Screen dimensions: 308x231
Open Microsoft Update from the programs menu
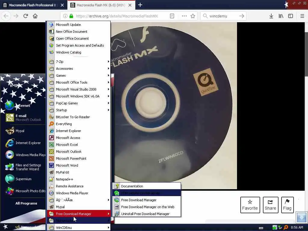(x=79, y=25)
